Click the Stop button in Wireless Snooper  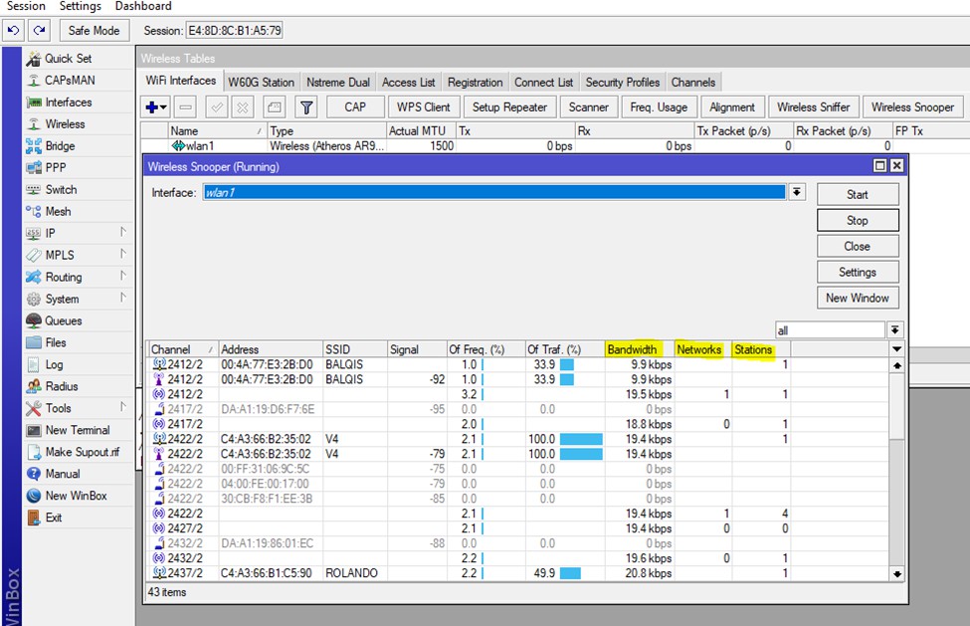[857, 220]
